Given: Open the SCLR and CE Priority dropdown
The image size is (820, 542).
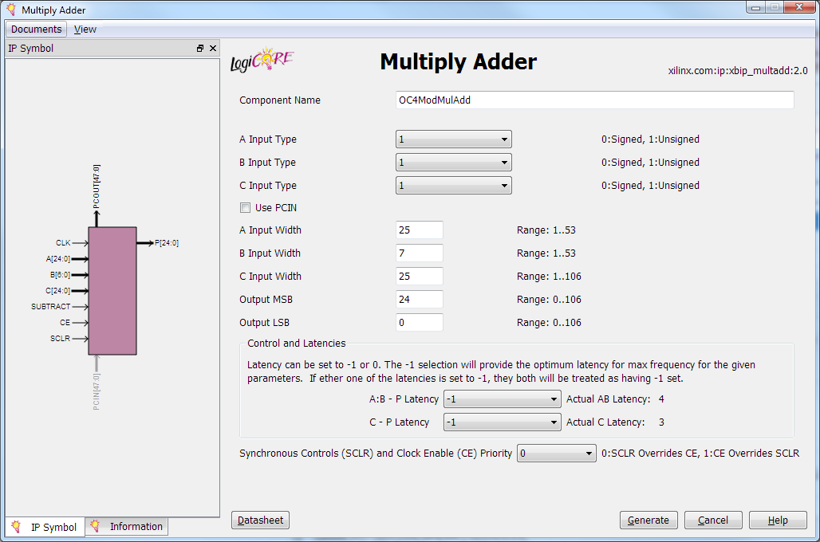Looking at the screenshot, I should pos(557,454).
